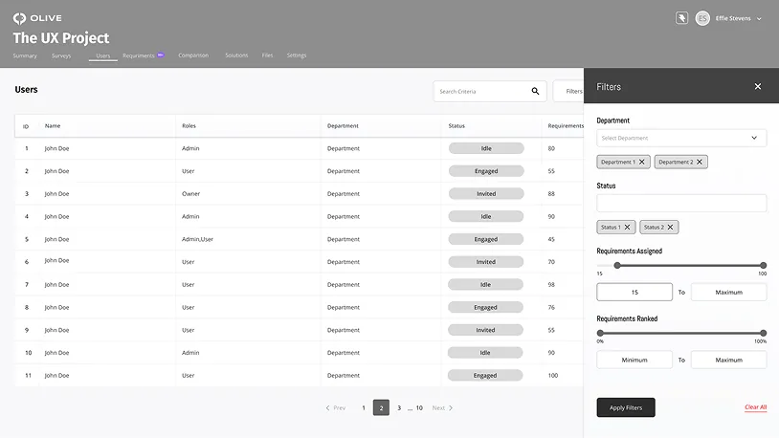
Task: Click Admin,User role in row 5
Action: (x=197, y=239)
